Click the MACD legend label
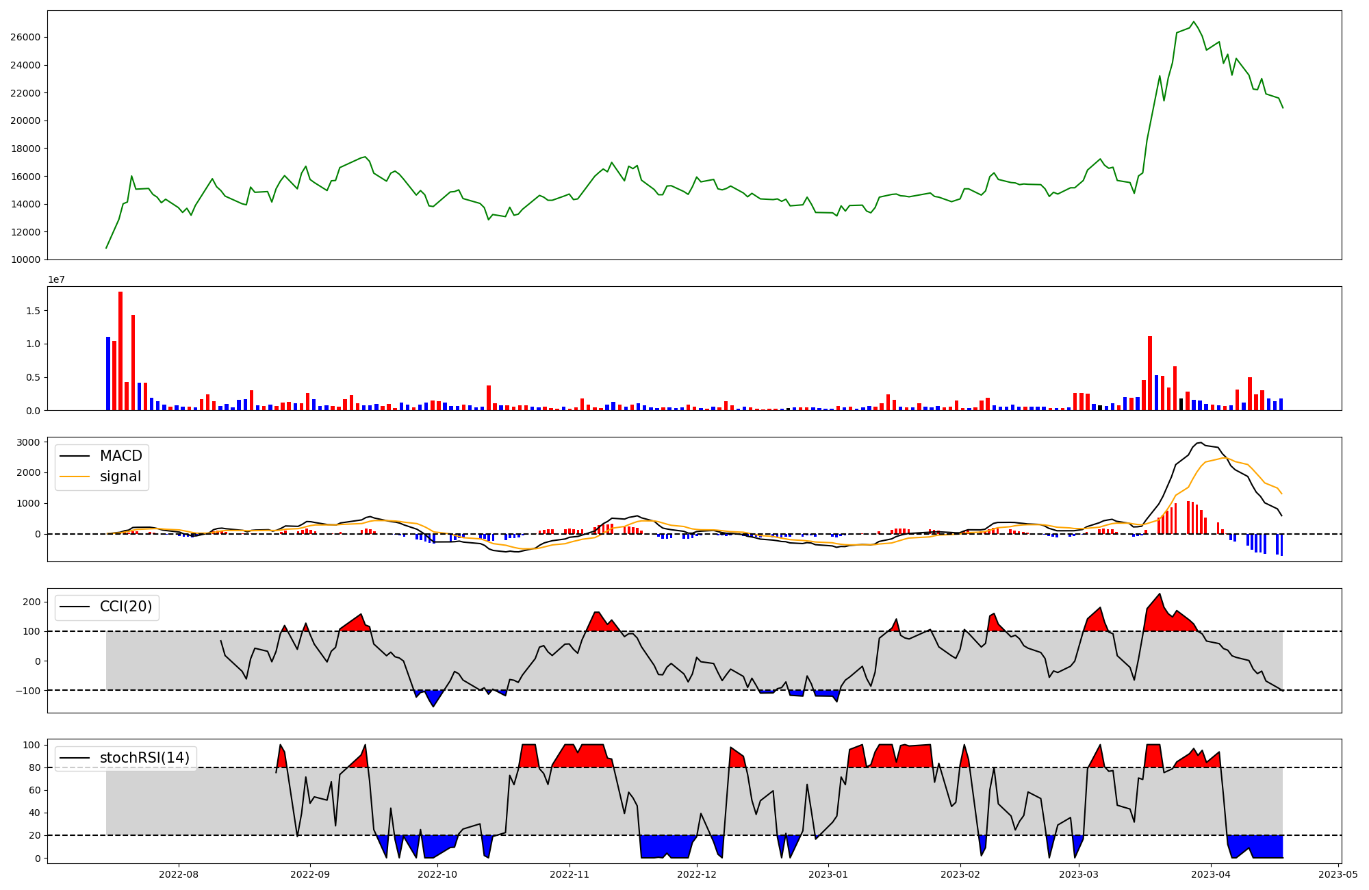 [120, 456]
